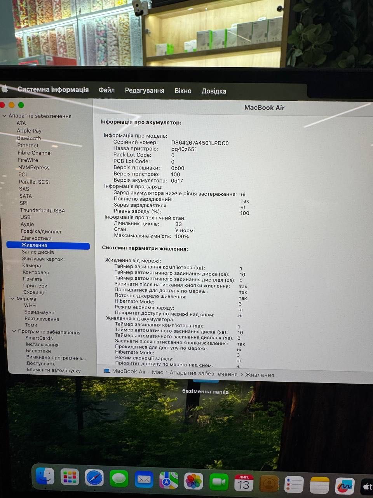Select Thunderbolt/USB4 in the sidebar
373x498 pixels.
click(x=42, y=210)
